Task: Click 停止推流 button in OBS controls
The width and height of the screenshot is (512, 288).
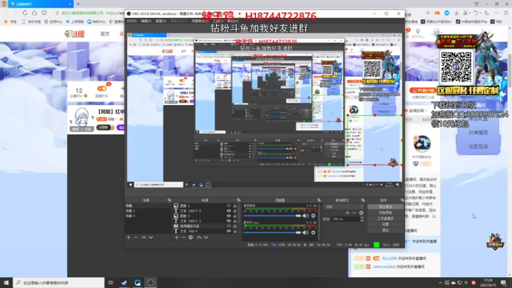Action: [x=385, y=207]
